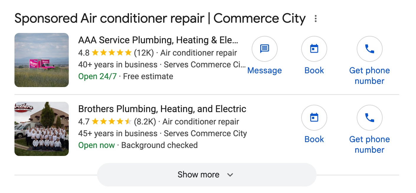
Task: Select the Open now status for Brothers Plumbing
Action: point(96,145)
